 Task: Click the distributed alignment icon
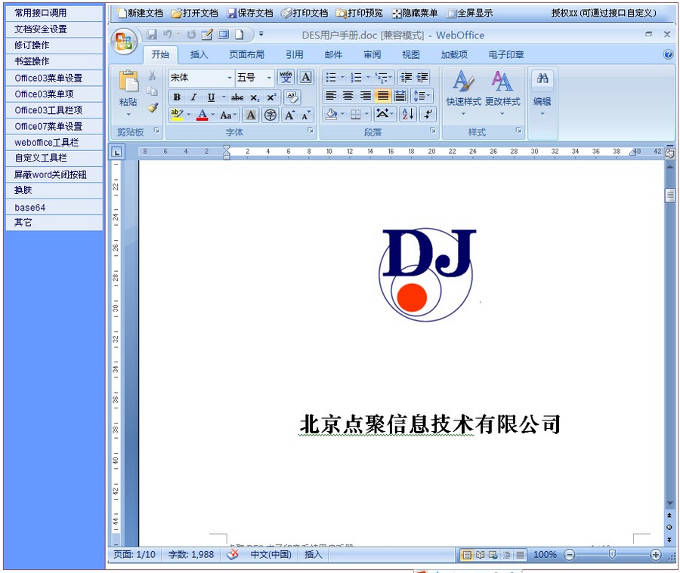click(400, 96)
